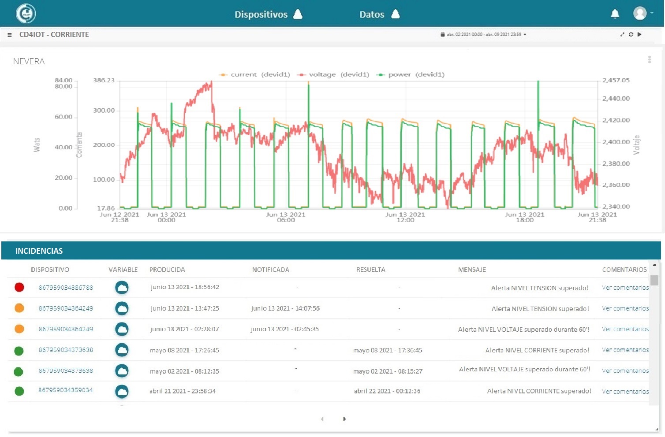
Task: Open the notifications bell
Action: 615,14
